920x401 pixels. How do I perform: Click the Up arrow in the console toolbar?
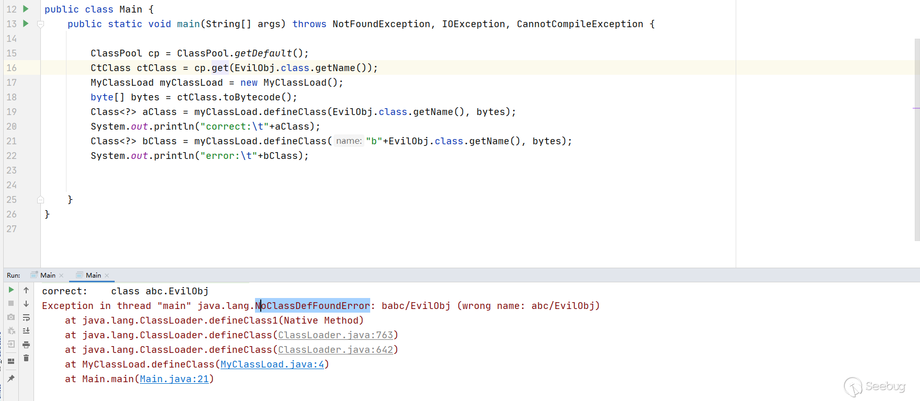(x=26, y=290)
